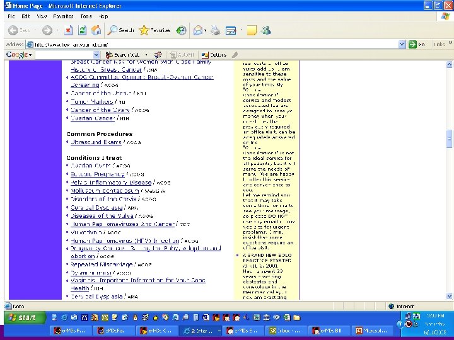Click the yellow Discuss note icon

coord(252,30)
